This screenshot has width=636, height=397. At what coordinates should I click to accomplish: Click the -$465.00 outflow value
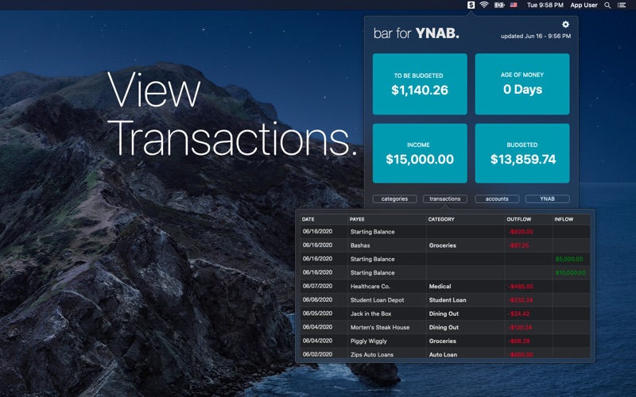pyautogui.click(x=521, y=287)
